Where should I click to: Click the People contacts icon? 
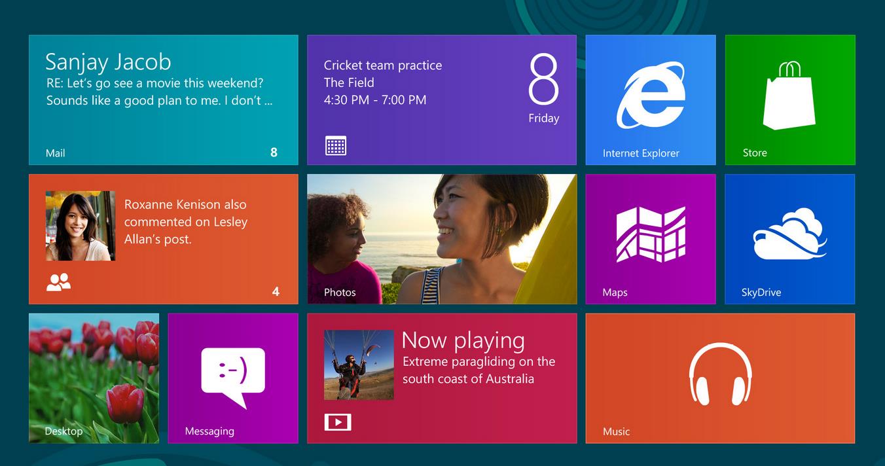click(x=58, y=282)
